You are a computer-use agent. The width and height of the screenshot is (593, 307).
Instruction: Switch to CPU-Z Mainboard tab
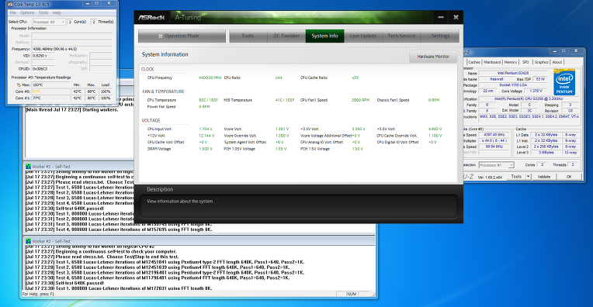[x=492, y=62]
